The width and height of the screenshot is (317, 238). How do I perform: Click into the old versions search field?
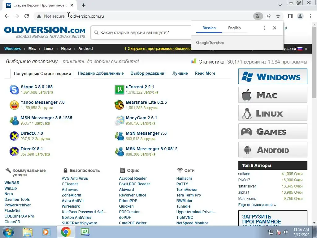[x=141, y=33]
